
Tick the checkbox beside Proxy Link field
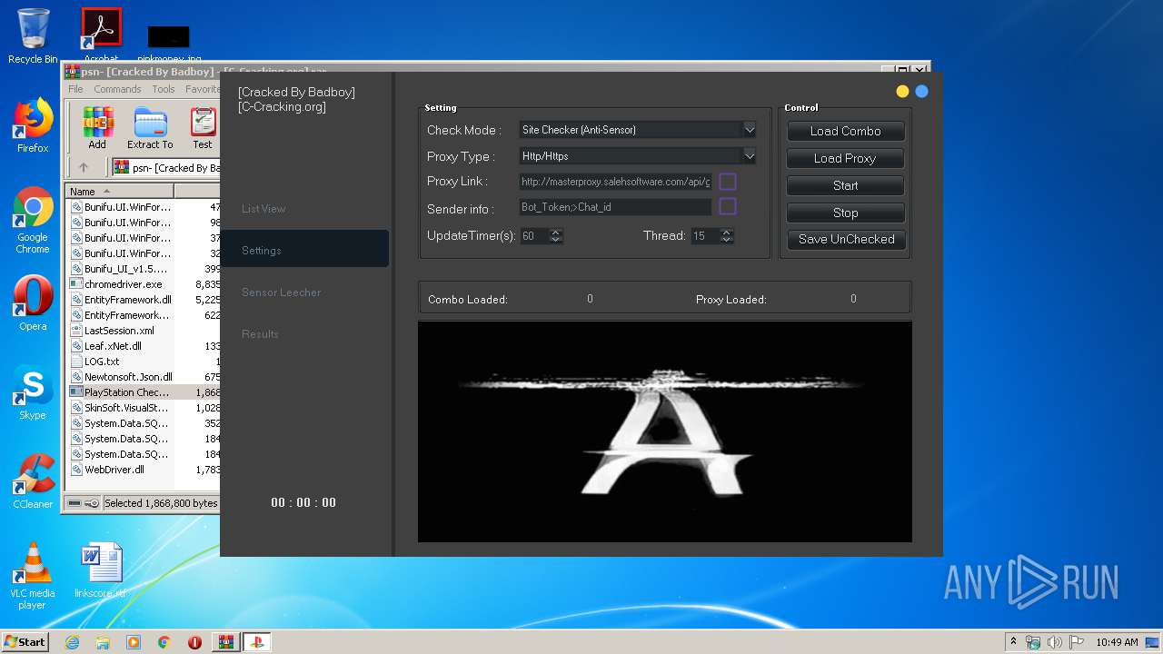pyautogui.click(x=728, y=182)
